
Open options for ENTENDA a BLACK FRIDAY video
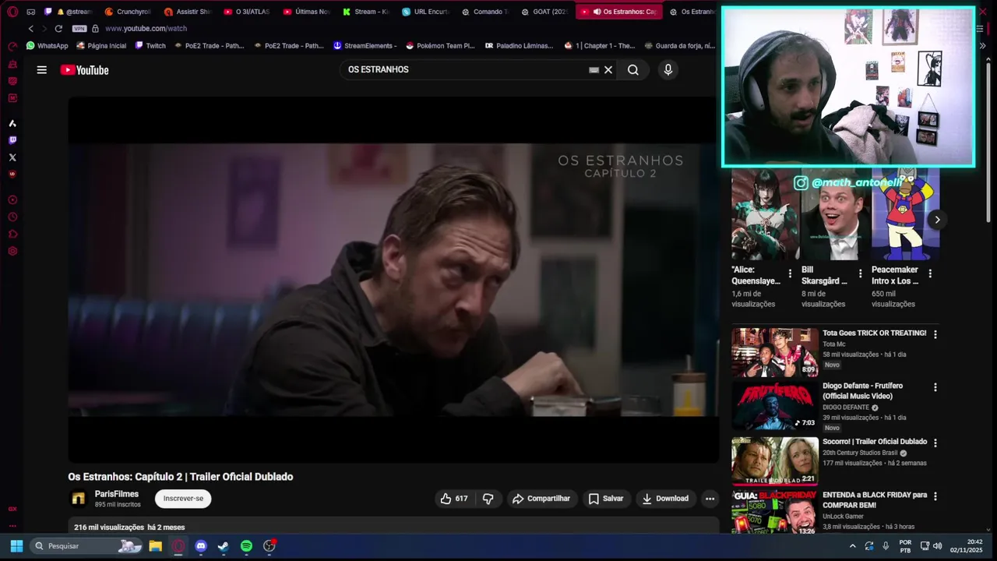935,496
